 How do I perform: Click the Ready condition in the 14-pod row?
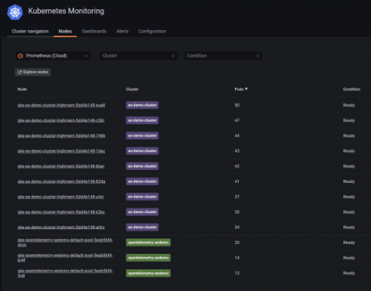pos(349,258)
